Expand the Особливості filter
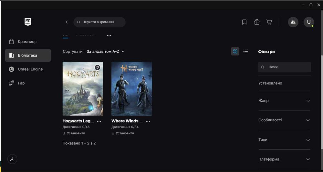Screen dimensions: 323x172 (x=284, y=120)
